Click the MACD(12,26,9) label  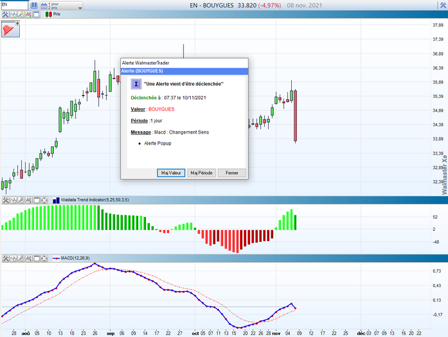pos(76,258)
